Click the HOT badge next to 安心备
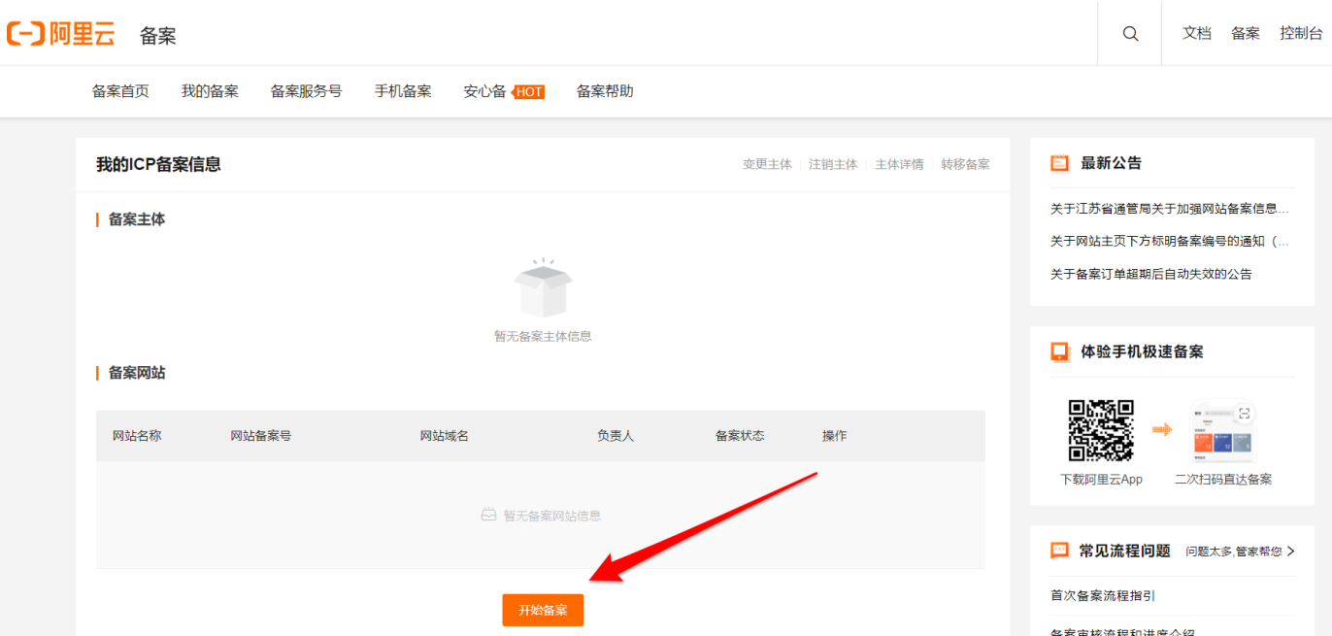The image size is (1332, 636). (x=528, y=92)
